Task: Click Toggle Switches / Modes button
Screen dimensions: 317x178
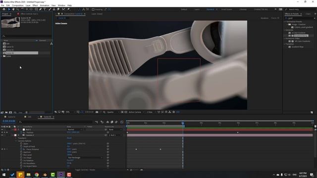Action: 85,170
